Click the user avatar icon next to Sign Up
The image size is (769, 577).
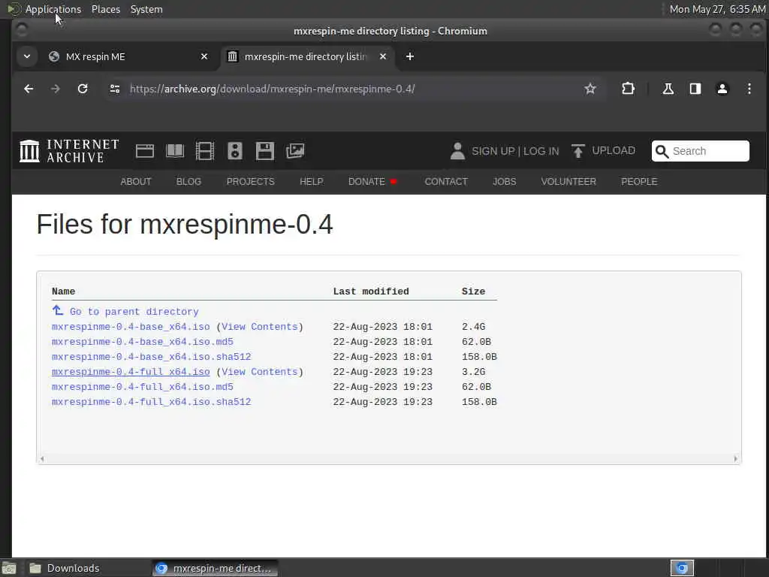457,151
